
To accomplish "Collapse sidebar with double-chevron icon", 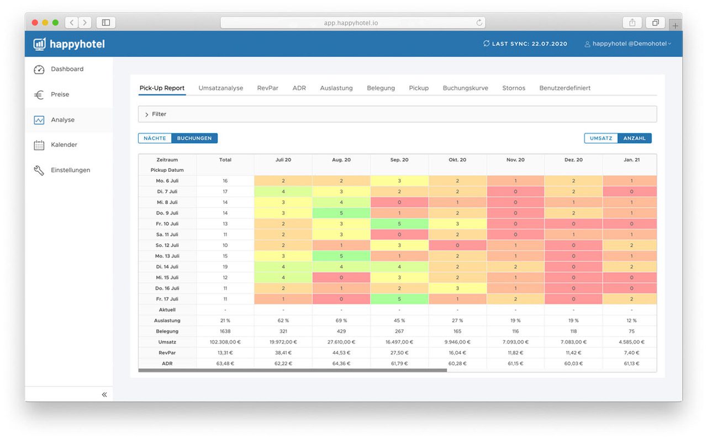I will pos(104,394).
